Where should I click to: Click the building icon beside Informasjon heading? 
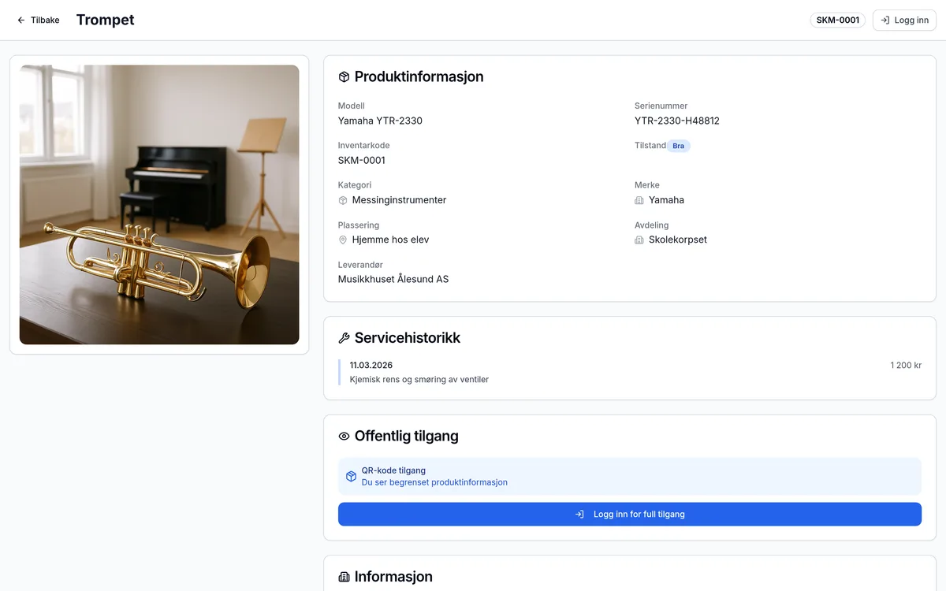click(x=344, y=578)
